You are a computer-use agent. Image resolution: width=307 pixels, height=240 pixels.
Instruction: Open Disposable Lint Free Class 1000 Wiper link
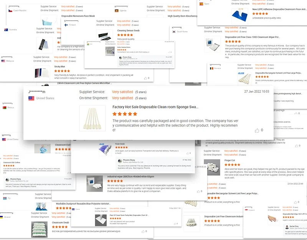coord(253,37)
